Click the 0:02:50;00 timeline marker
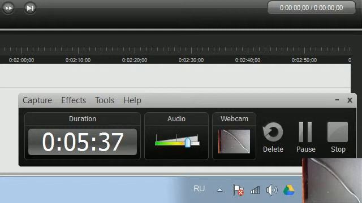362x203 pixels. pyautogui.click(x=304, y=60)
